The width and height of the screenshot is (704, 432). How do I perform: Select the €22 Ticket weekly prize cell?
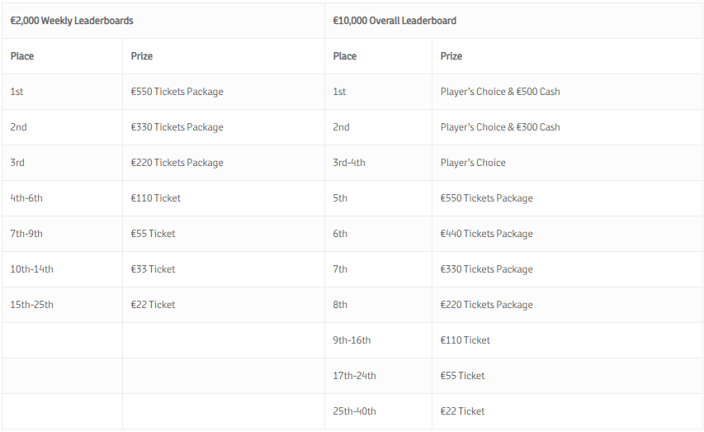(153, 305)
